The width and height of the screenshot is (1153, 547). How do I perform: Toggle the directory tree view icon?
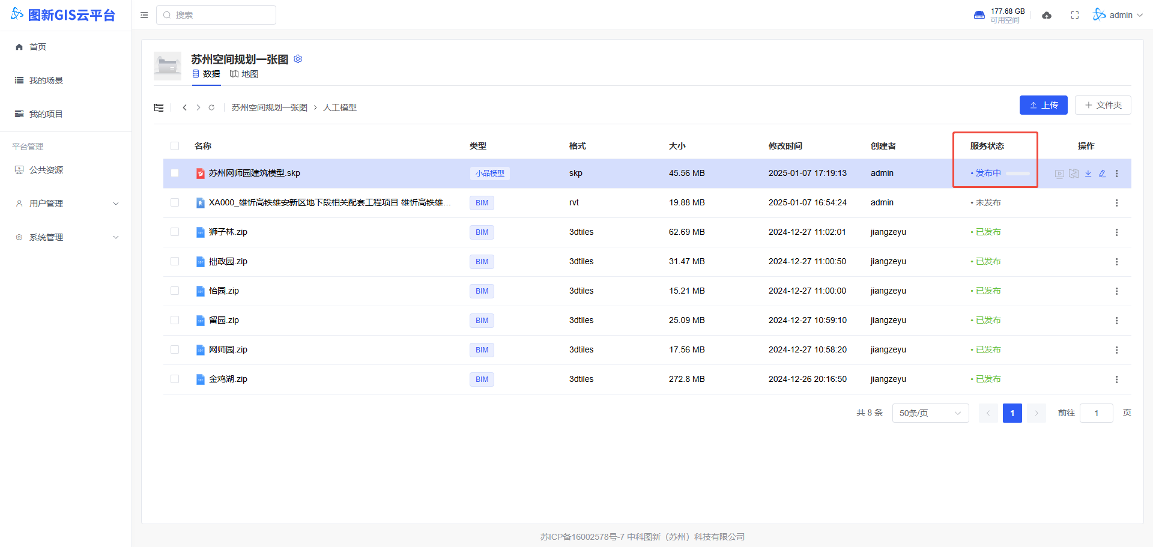coord(159,107)
